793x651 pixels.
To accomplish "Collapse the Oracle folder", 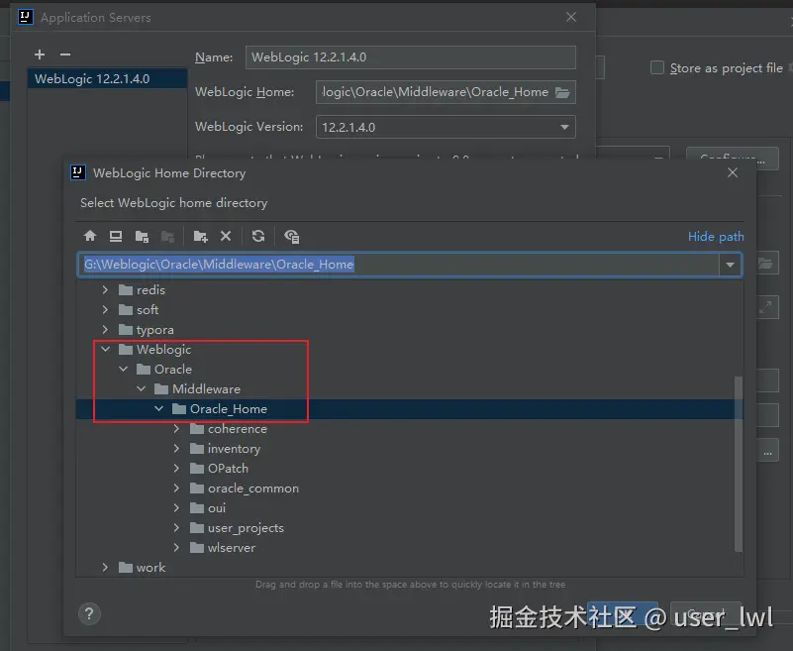I will click(123, 369).
